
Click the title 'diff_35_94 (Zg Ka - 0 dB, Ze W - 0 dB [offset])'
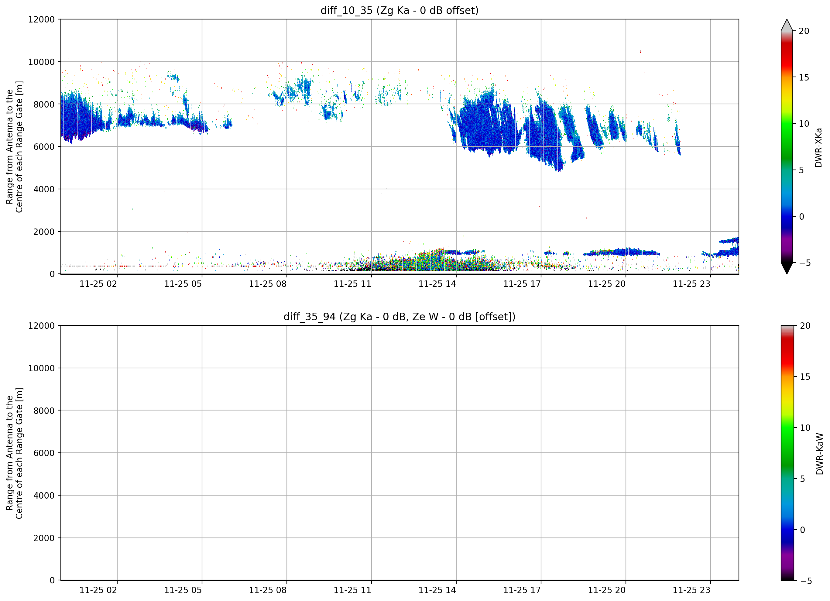coord(399,317)
